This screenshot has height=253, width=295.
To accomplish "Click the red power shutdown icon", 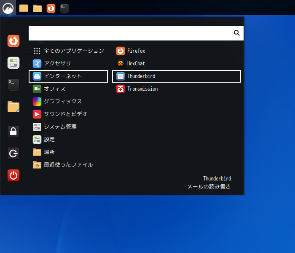I will (13, 175).
